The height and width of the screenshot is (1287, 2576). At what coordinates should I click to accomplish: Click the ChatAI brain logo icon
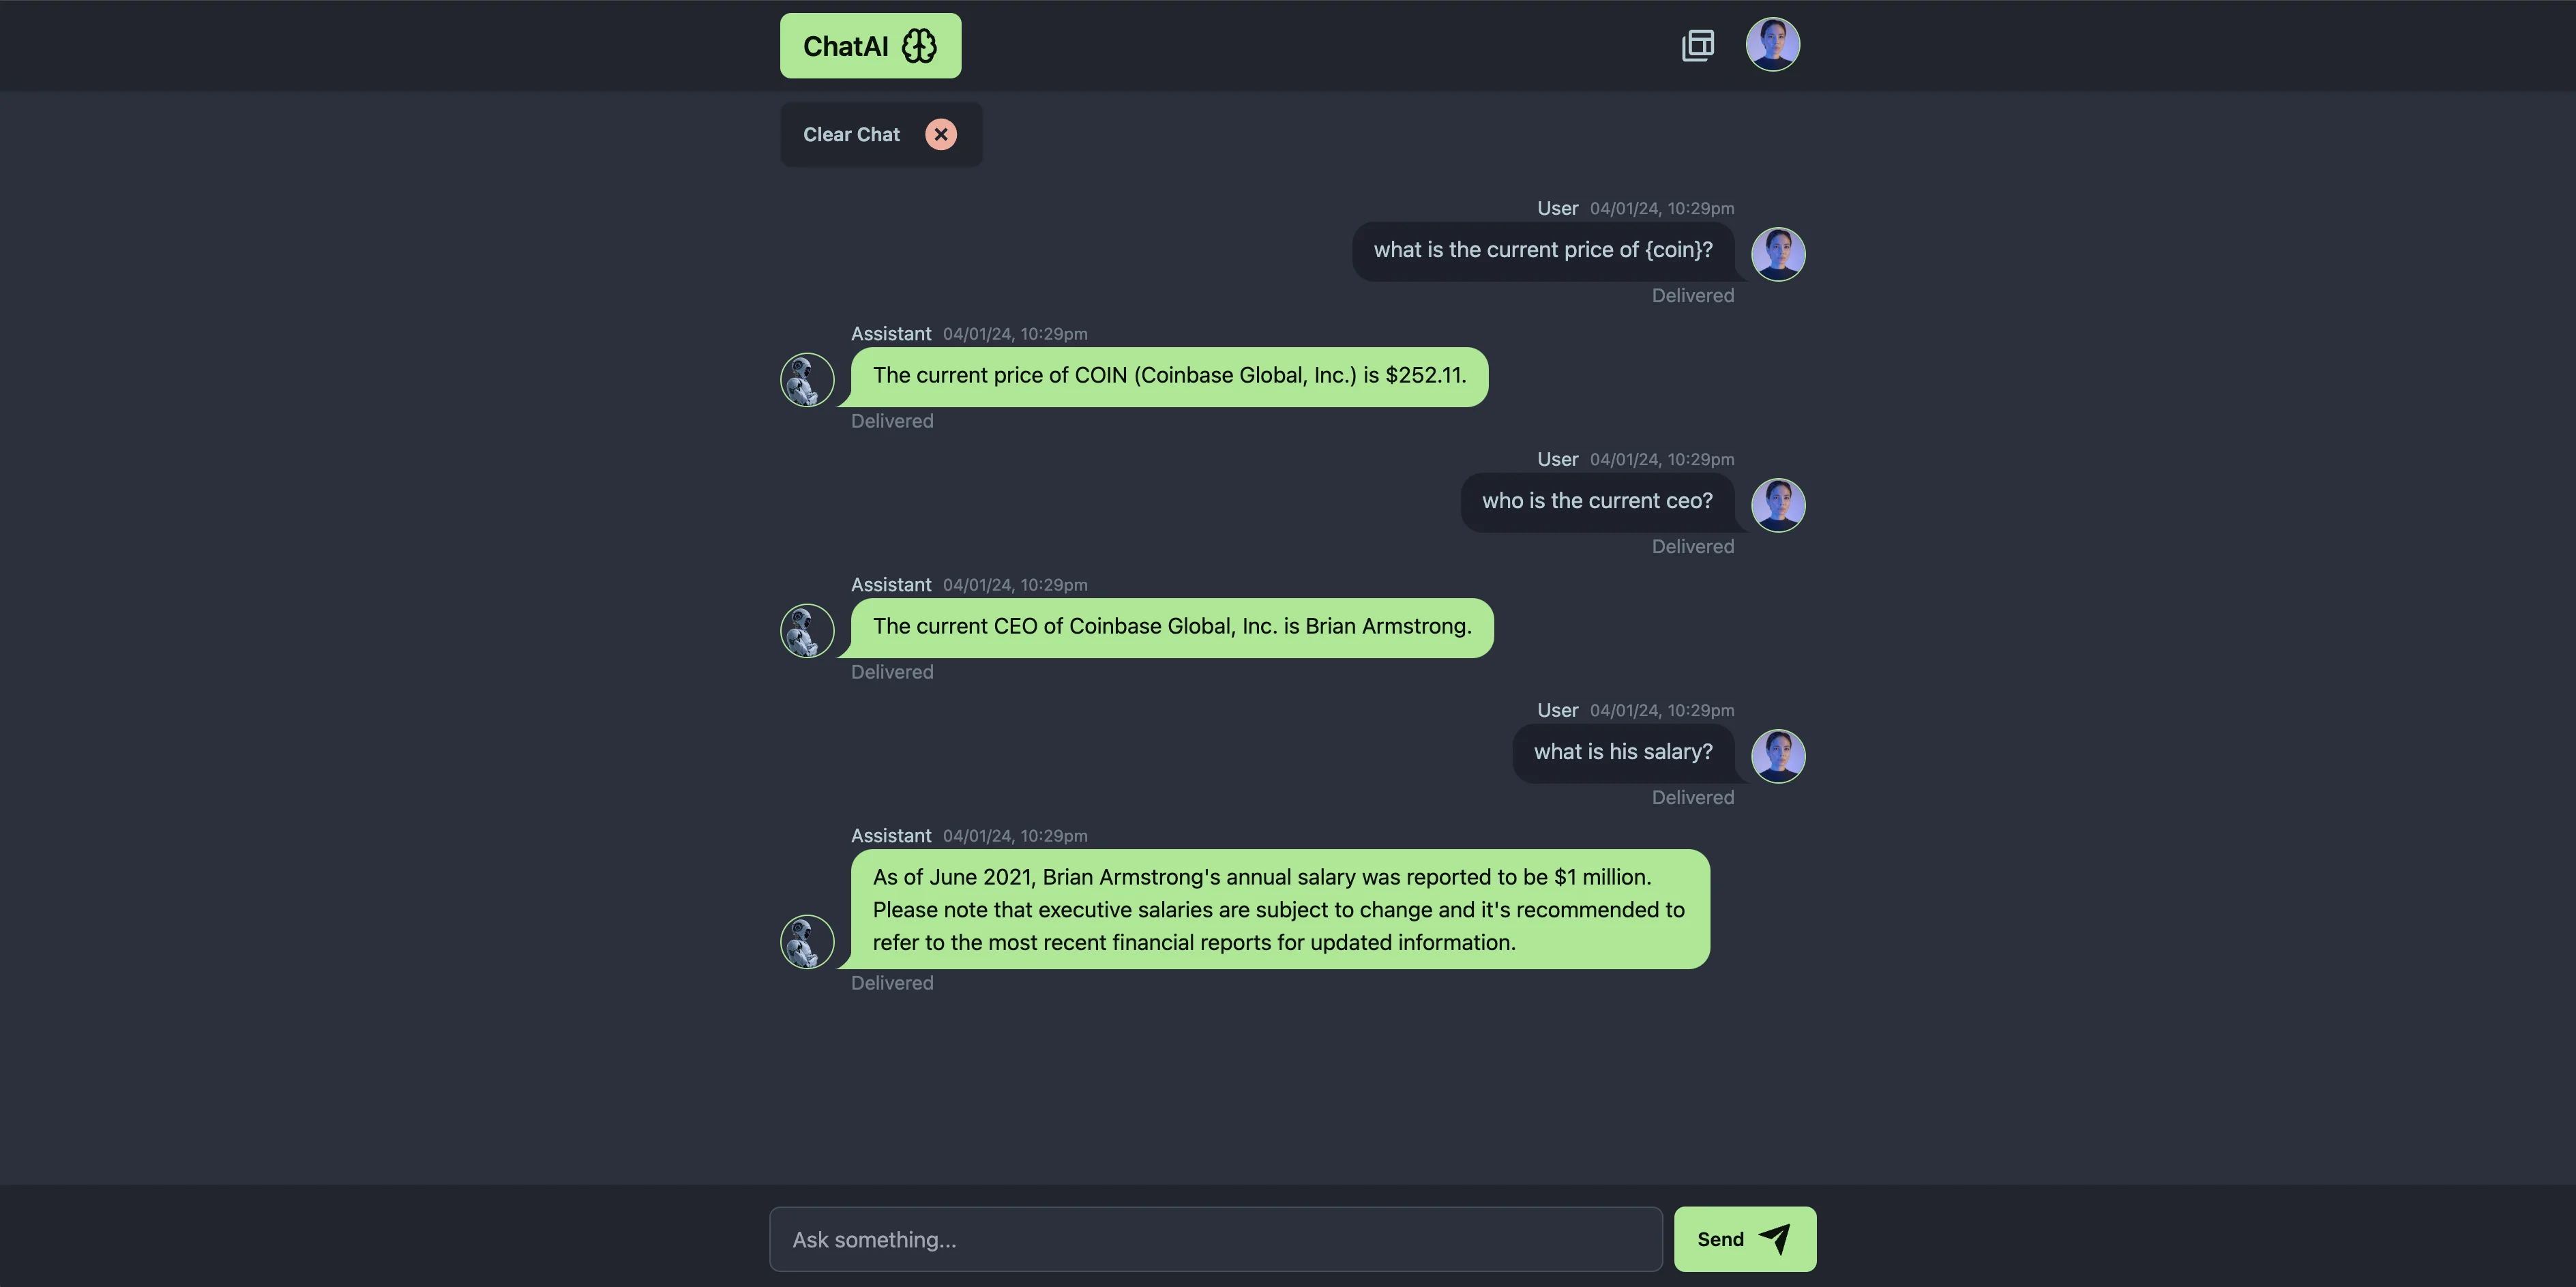919,46
